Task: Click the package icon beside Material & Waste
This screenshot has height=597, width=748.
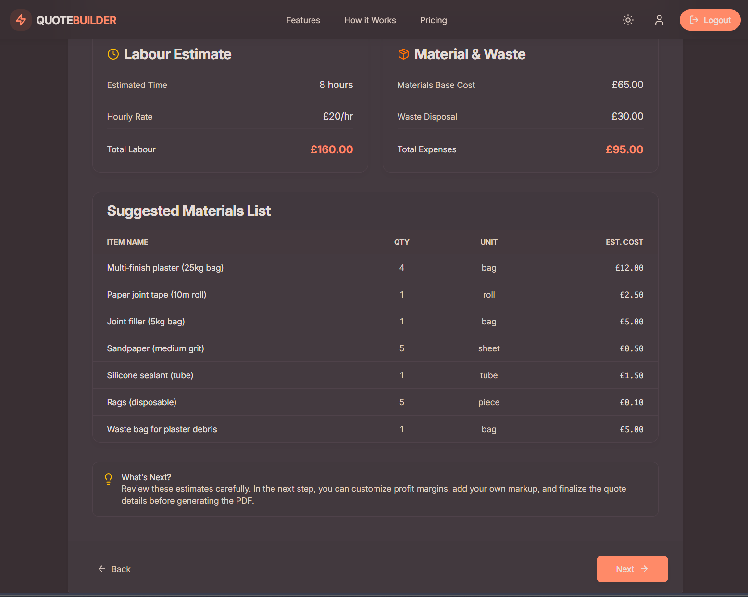Action: [x=403, y=54]
